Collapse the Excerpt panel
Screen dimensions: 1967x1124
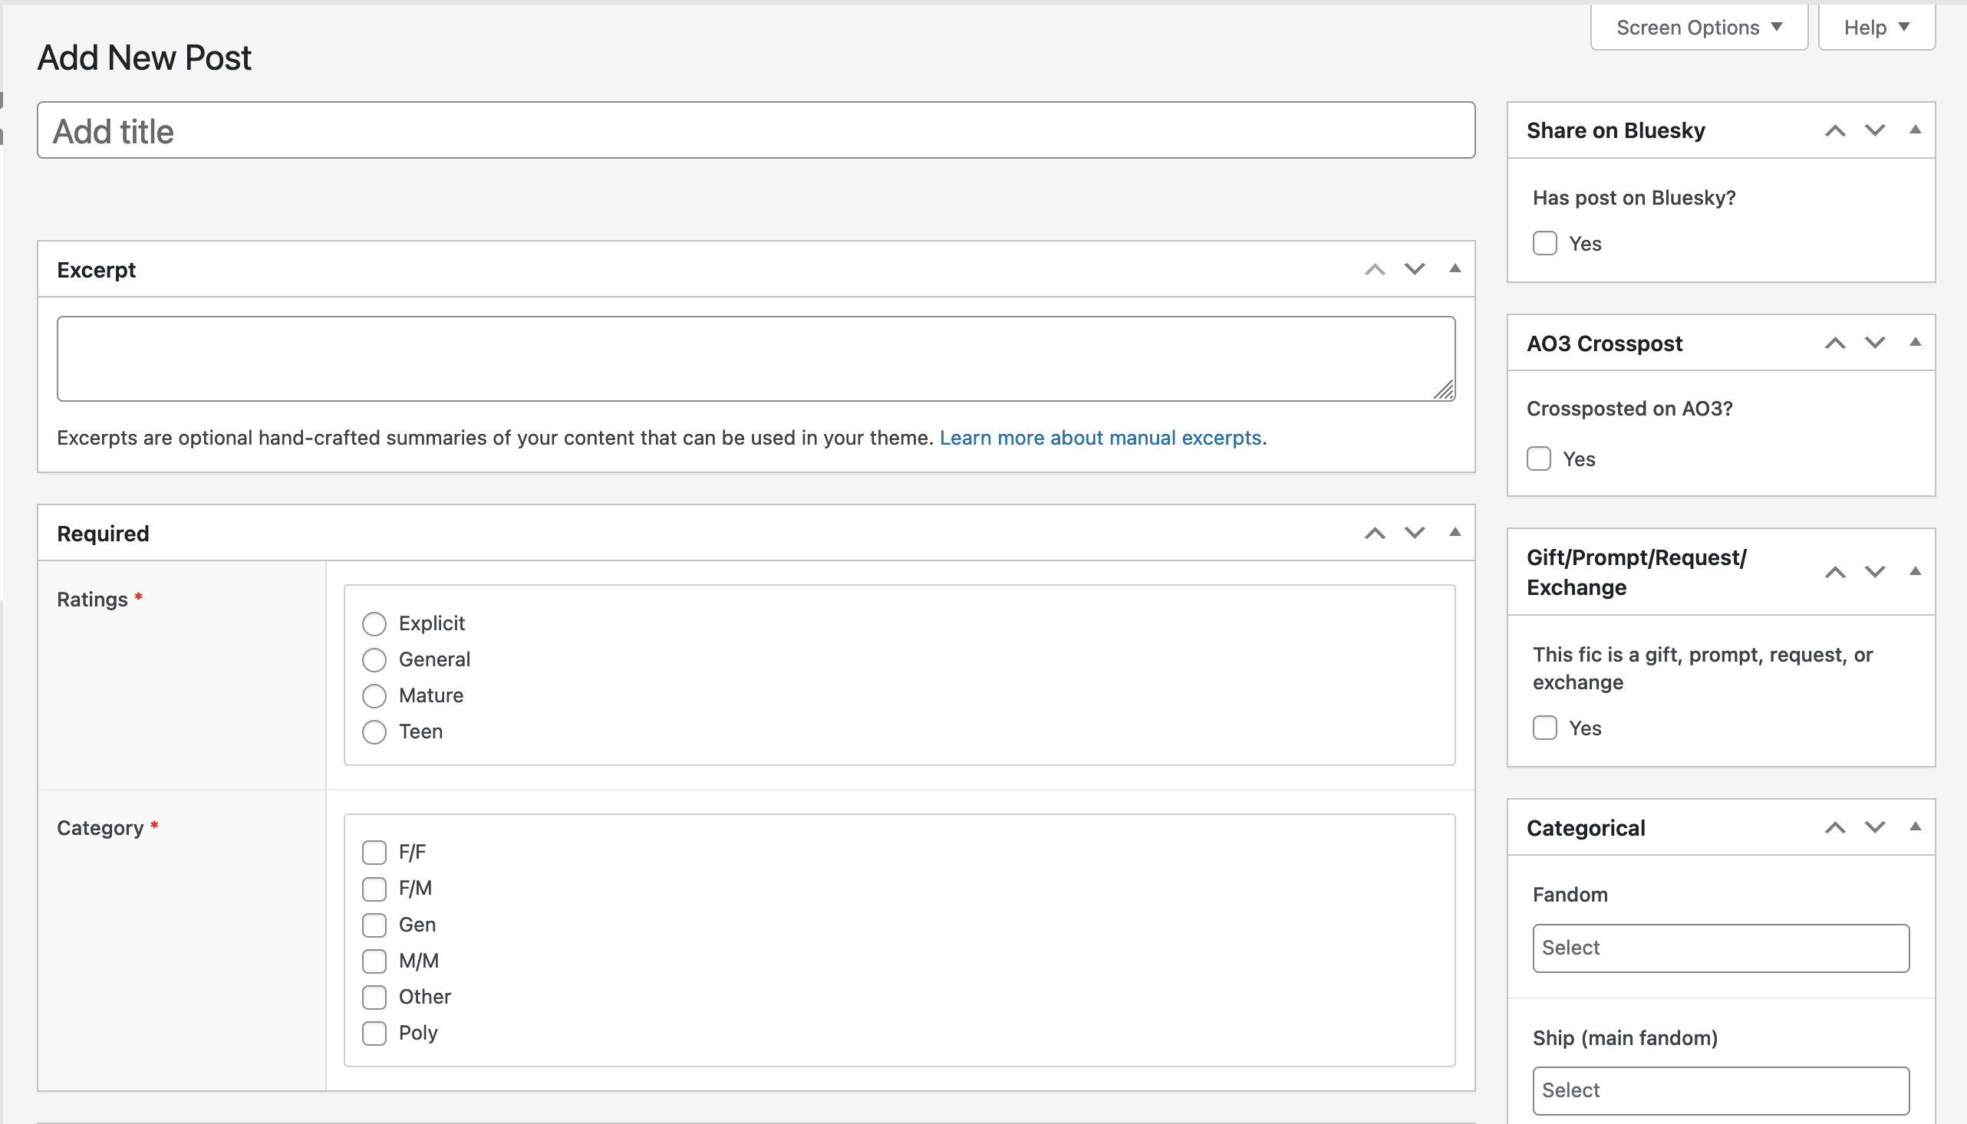tap(1455, 268)
